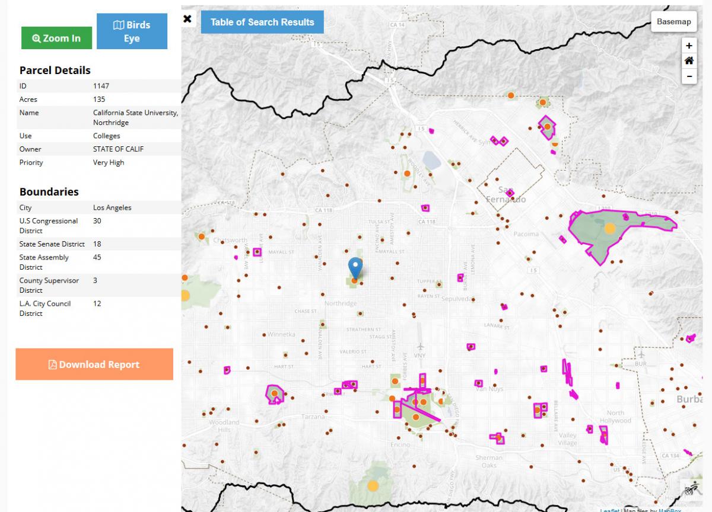Click the large yellow circle inside the big magenta-outlined park

coord(609,228)
